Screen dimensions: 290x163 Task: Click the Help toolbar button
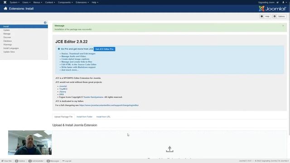[x=265, y=16]
